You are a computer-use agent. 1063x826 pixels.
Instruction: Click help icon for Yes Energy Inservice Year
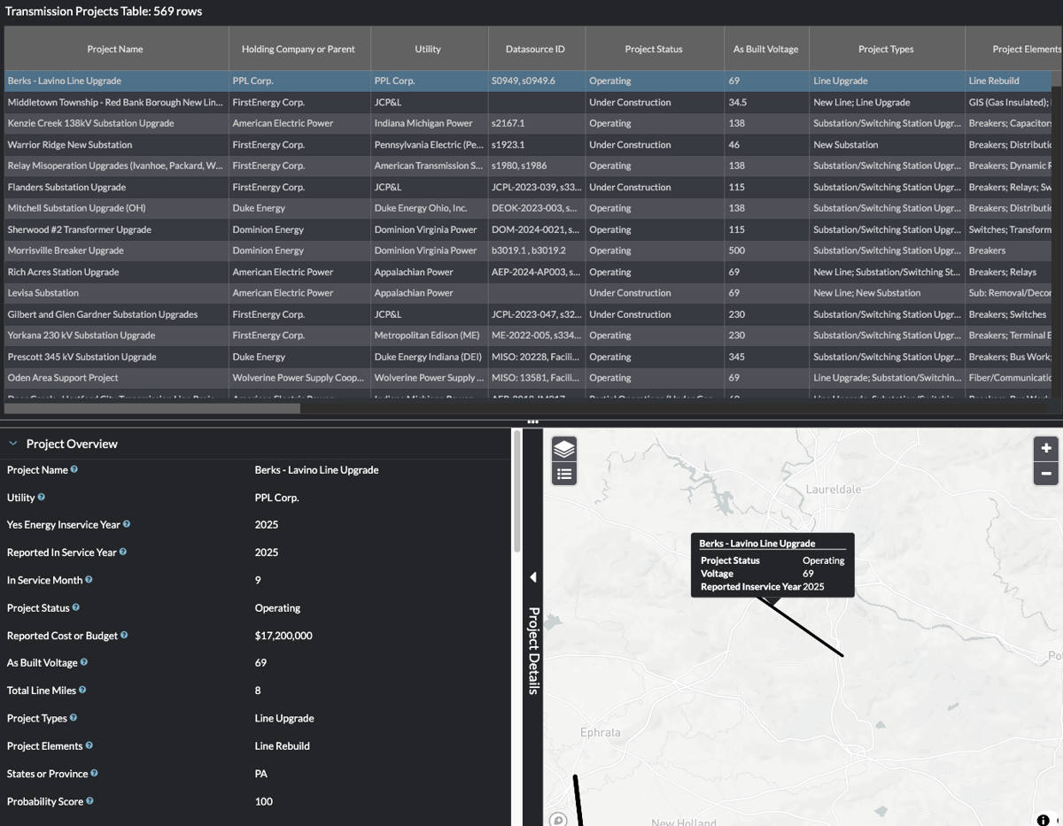point(127,524)
